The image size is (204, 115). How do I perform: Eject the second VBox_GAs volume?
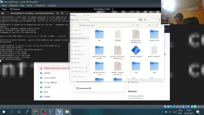(86, 72)
